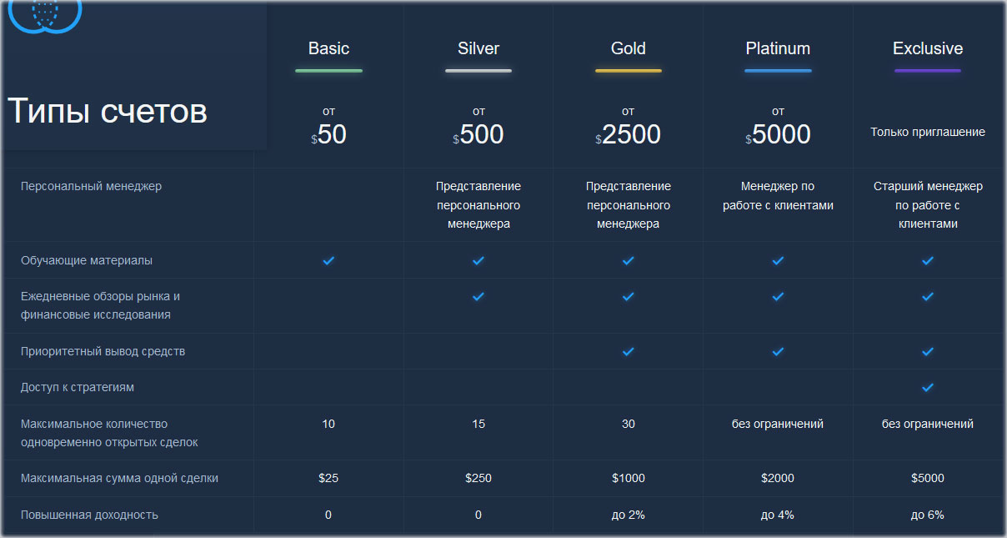This screenshot has width=1007, height=538.
Task: Click Gold priority withdrawal checkmark
Action: (629, 352)
